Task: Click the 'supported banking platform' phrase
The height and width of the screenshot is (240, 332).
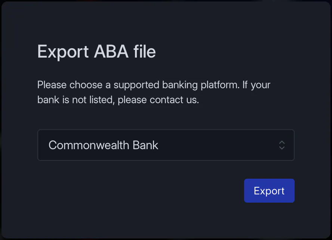Action: point(176,85)
